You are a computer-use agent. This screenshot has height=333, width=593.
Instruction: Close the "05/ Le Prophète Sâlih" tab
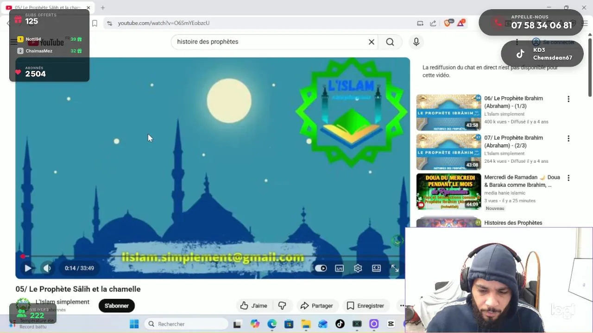click(88, 8)
